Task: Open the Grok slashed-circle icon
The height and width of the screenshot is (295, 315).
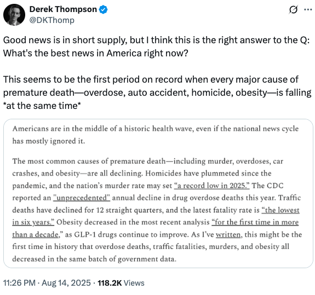Action: 293,9
